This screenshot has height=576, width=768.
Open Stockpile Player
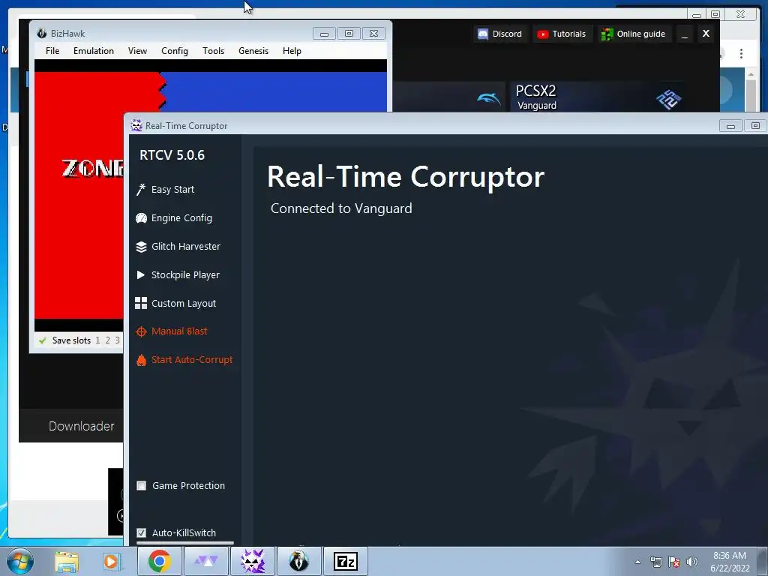coord(177,274)
